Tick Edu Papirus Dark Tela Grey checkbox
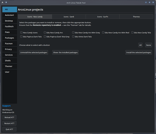The width and height of the screenshot is (156, 134). [45, 36]
